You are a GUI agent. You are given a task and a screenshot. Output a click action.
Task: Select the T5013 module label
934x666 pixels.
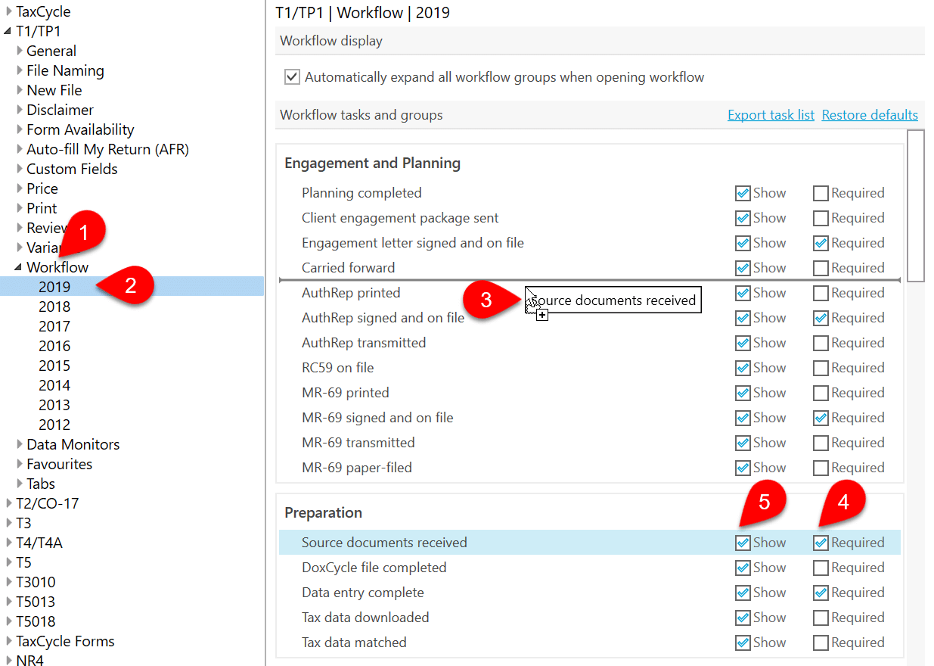(36, 602)
